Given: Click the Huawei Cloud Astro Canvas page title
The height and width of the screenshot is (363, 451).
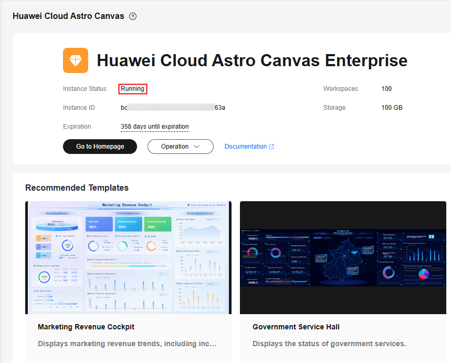Looking at the screenshot, I should point(68,16).
